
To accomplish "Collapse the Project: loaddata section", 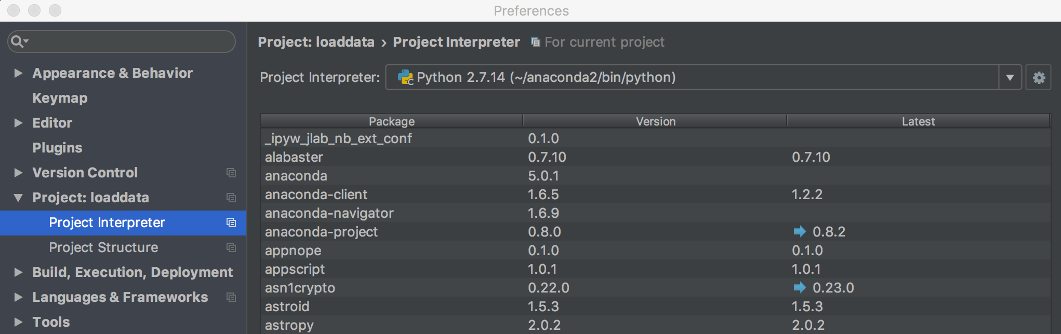I will (x=18, y=198).
